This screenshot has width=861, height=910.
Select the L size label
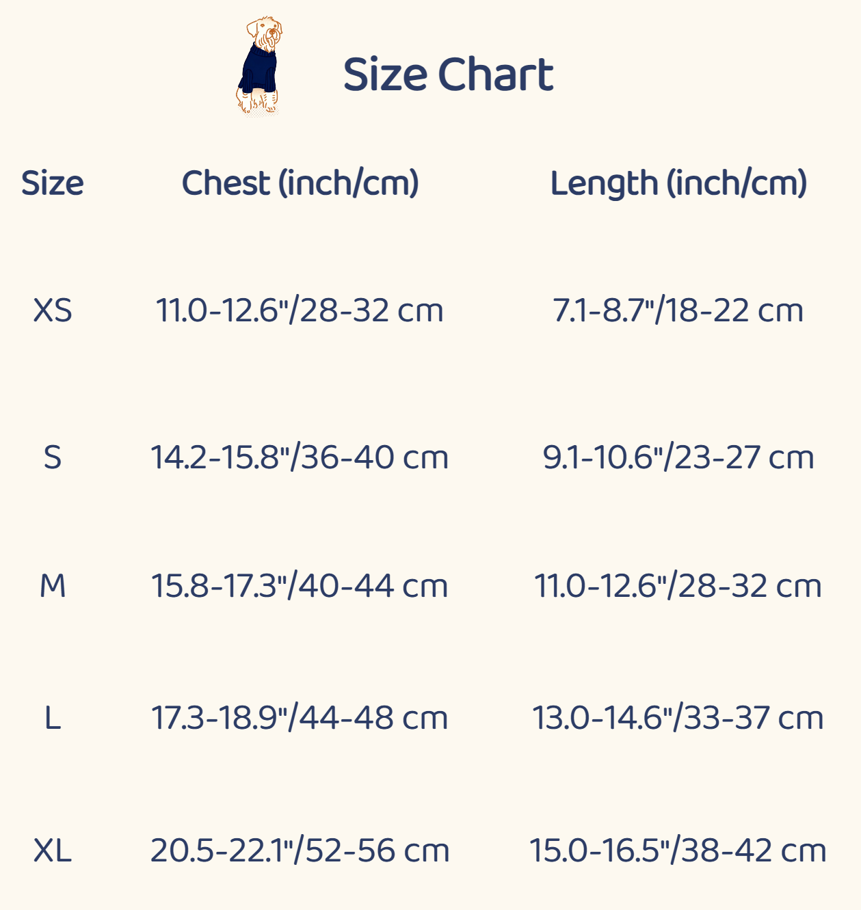click(53, 718)
